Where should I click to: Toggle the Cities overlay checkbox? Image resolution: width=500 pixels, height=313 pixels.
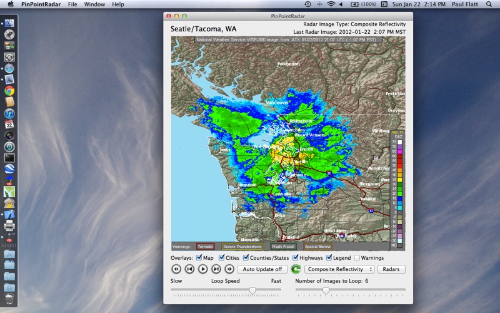(x=222, y=257)
